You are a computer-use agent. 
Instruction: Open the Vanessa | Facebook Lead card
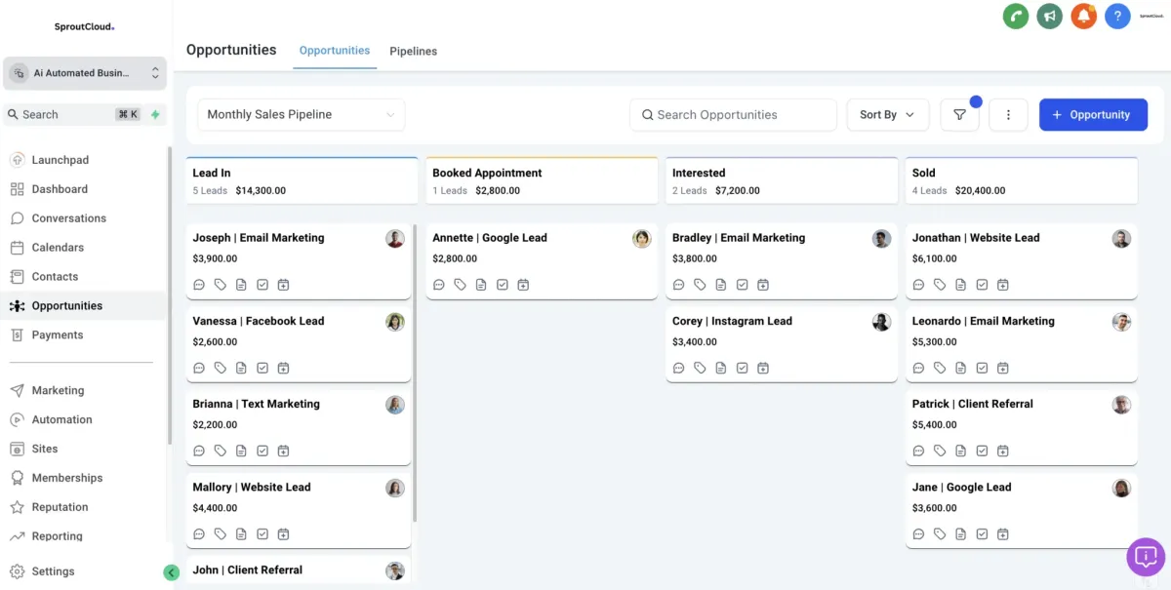pos(298,344)
